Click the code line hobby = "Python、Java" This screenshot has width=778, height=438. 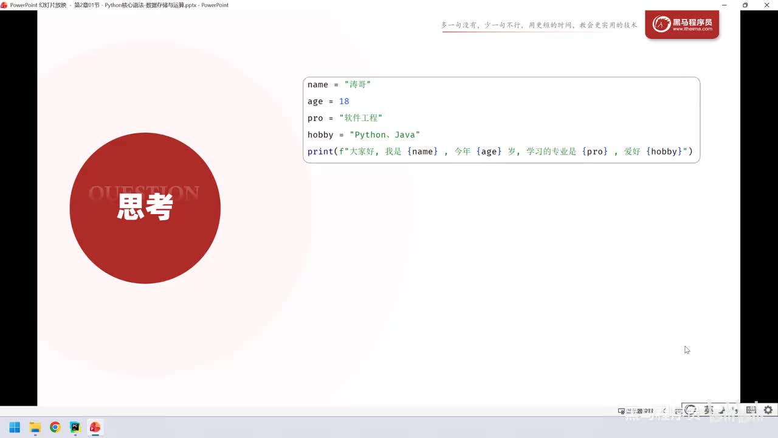point(363,135)
